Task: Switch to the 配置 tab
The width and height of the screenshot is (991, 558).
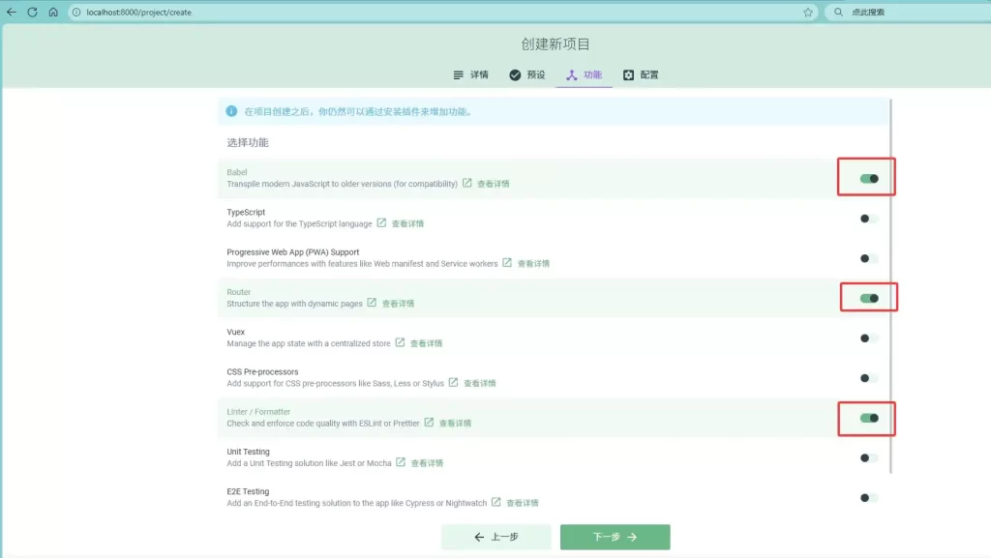Action: 641,74
